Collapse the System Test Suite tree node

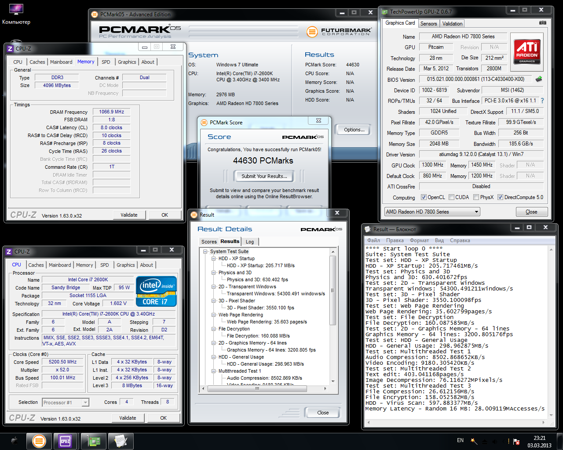(x=205, y=251)
